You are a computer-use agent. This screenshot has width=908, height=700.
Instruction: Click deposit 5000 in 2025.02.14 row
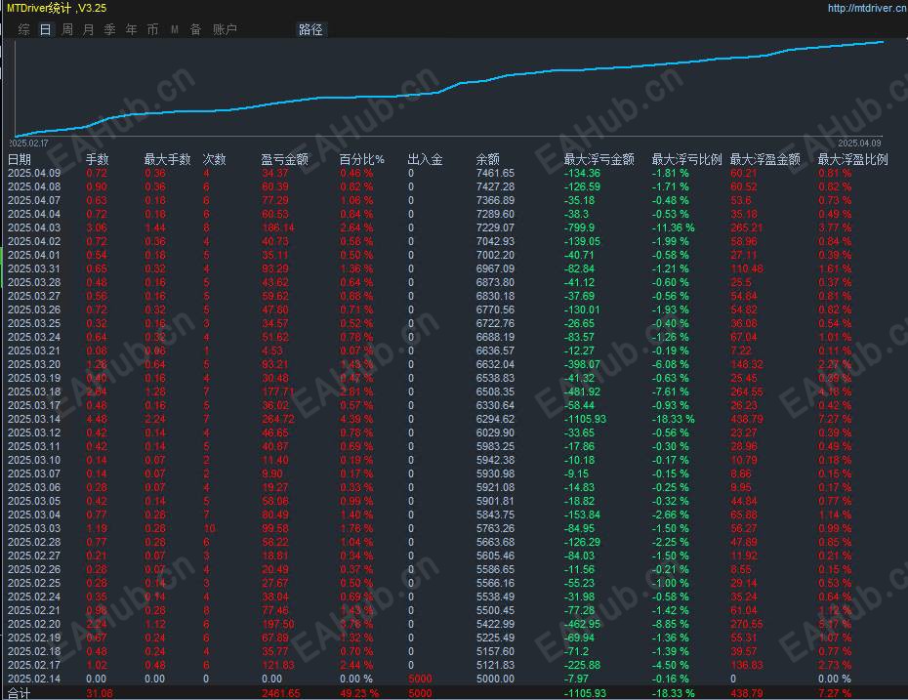pyautogui.click(x=420, y=679)
